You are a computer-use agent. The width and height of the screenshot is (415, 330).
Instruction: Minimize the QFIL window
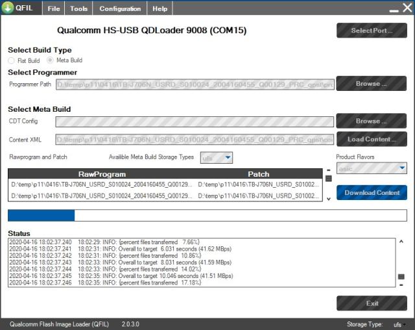pyautogui.click(x=394, y=10)
